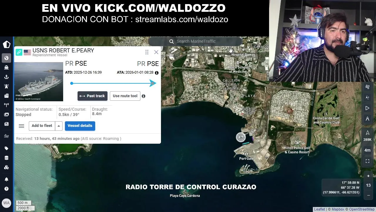This screenshot has width=376, height=212.
Task: Grab the popup drag handle dots
Action: point(147,52)
